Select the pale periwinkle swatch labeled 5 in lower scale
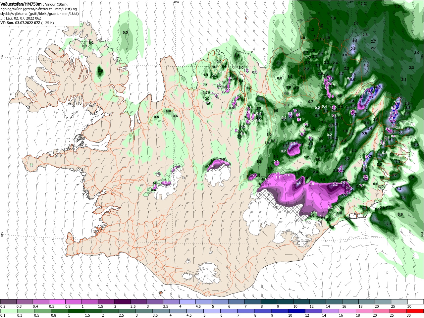Screen dimensions: 424x318 212,311
